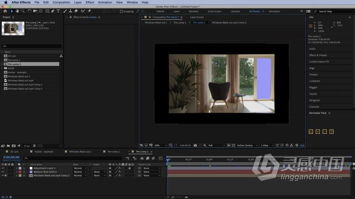The image size is (355, 199).
Task: Click the Create new composition icon in Project panel
Action: pyautogui.click(x=14, y=146)
